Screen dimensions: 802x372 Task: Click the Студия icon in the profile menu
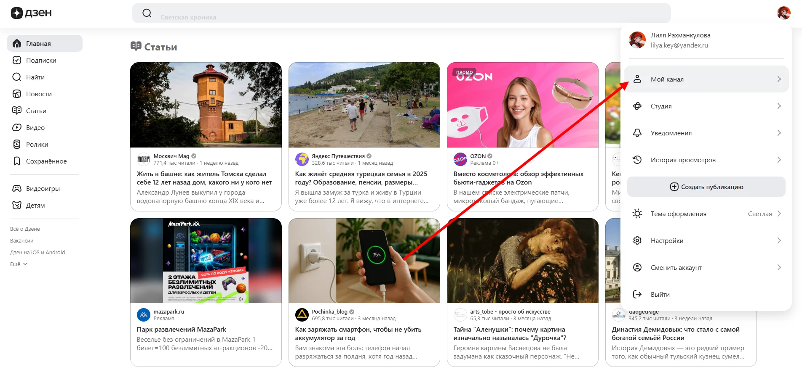pyautogui.click(x=637, y=106)
